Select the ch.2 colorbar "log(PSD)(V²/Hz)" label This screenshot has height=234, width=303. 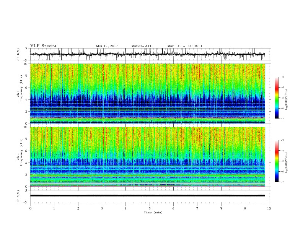click(287, 162)
